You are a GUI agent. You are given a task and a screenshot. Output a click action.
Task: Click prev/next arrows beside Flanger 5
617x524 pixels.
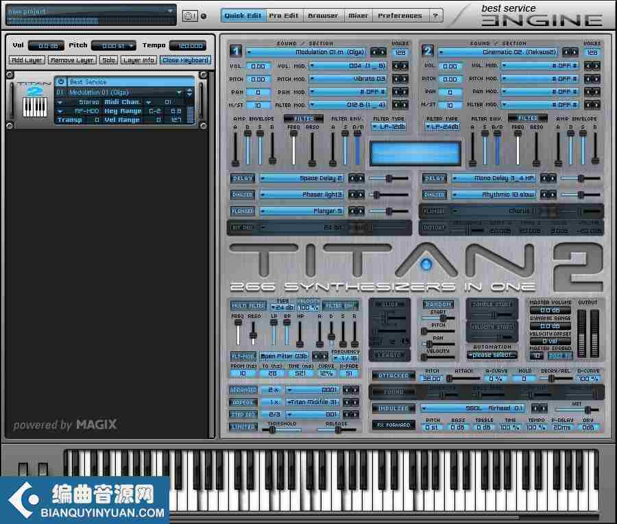pos(356,211)
